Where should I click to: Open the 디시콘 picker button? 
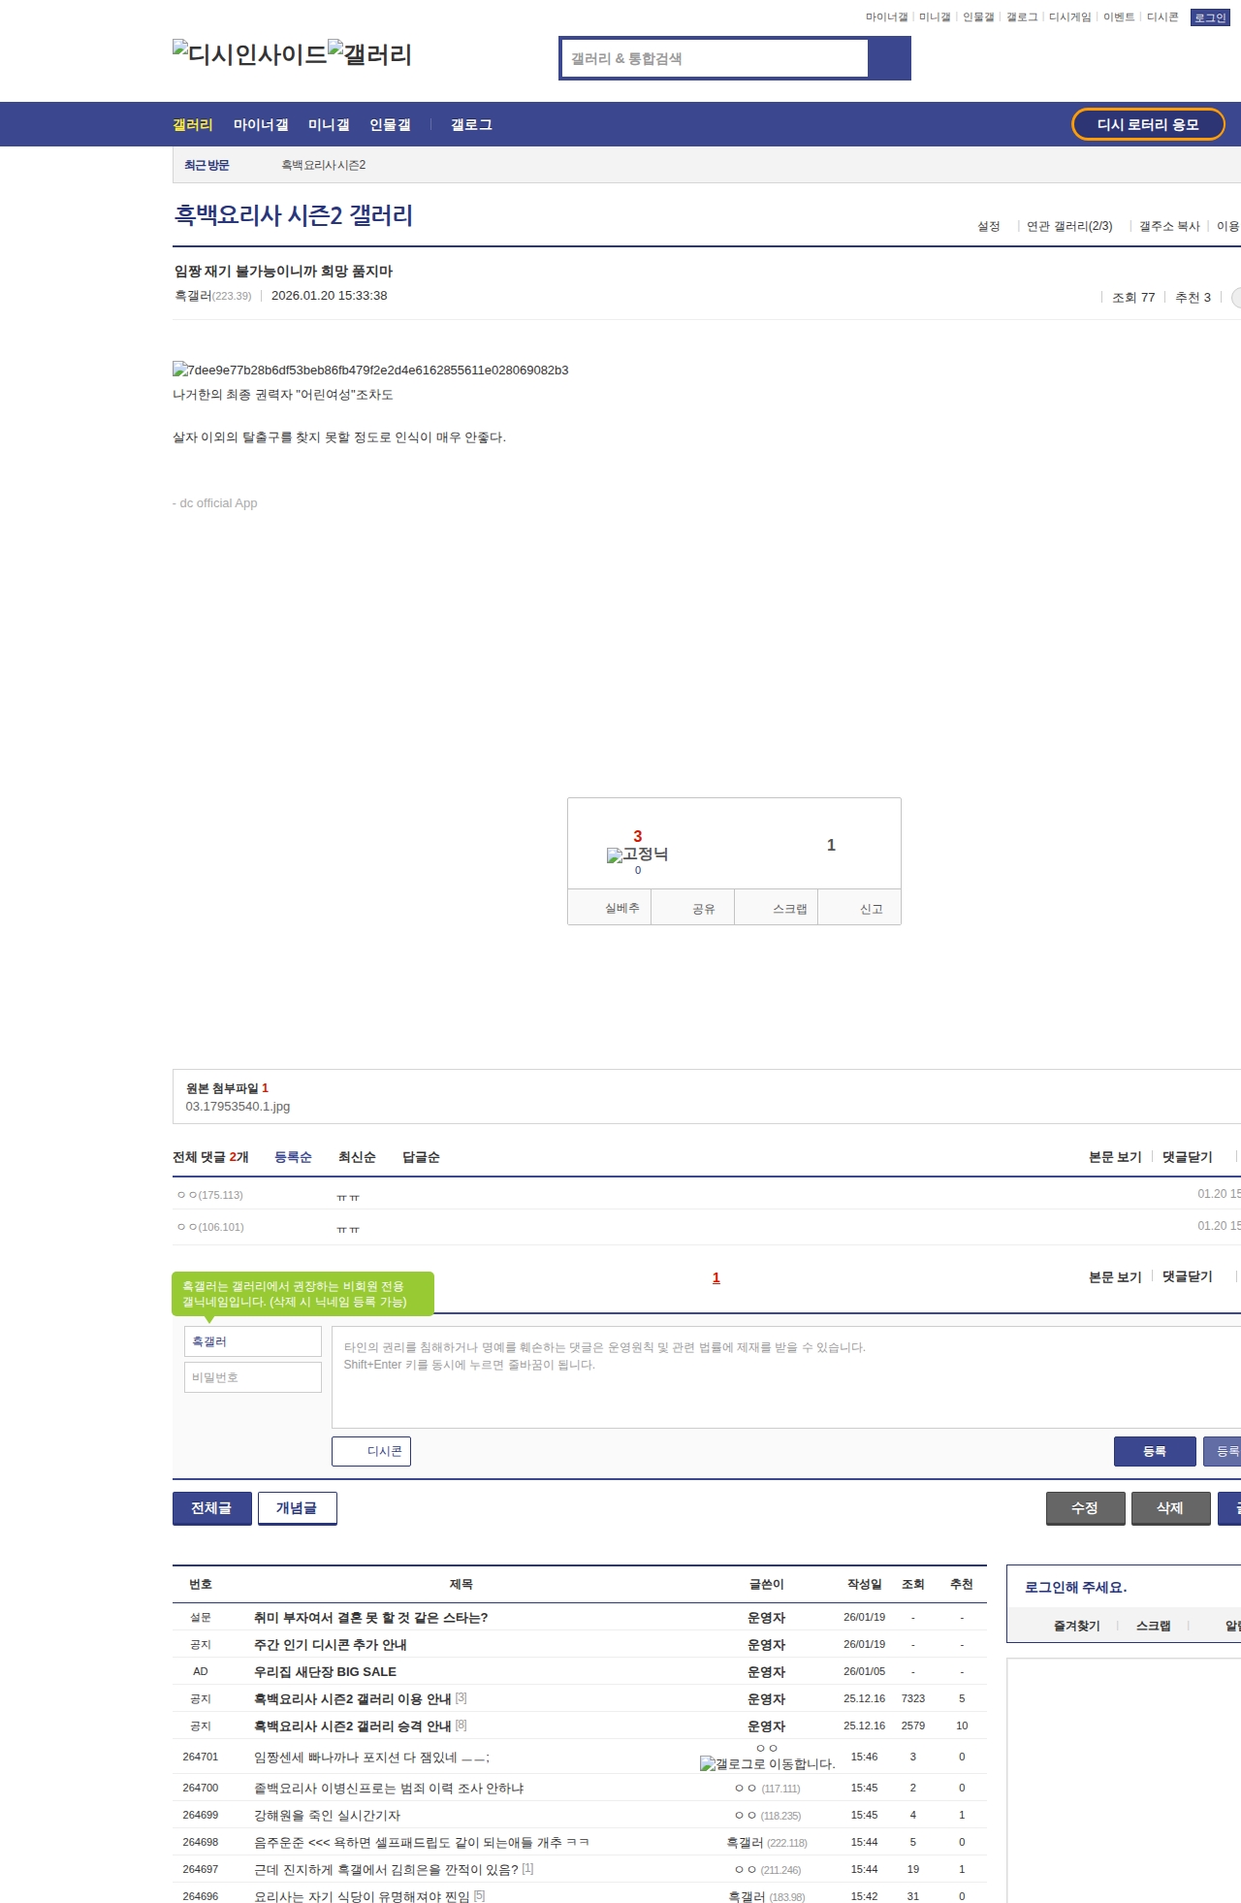tap(371, 1451)
